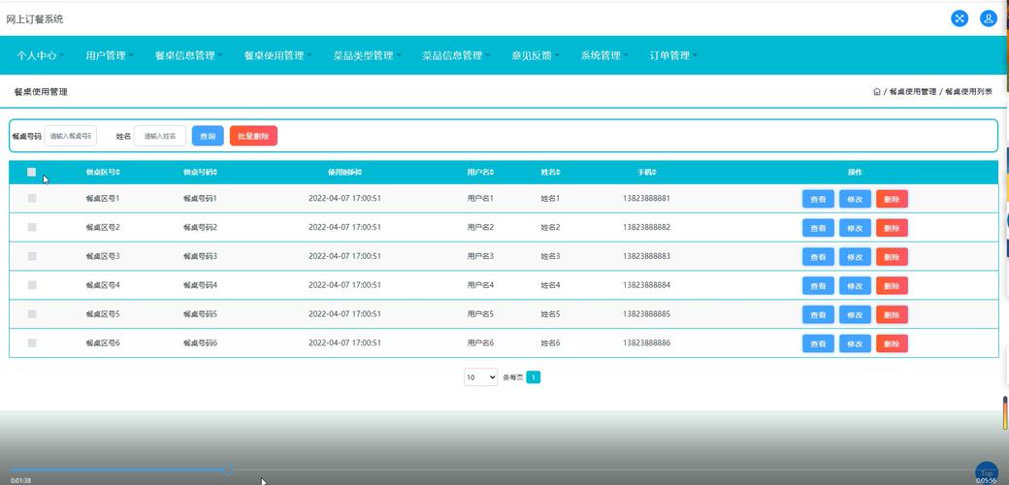This screenshot has height=485, width=1009.
Task: Focus the 姓名 search input
Action: (159, 136)
